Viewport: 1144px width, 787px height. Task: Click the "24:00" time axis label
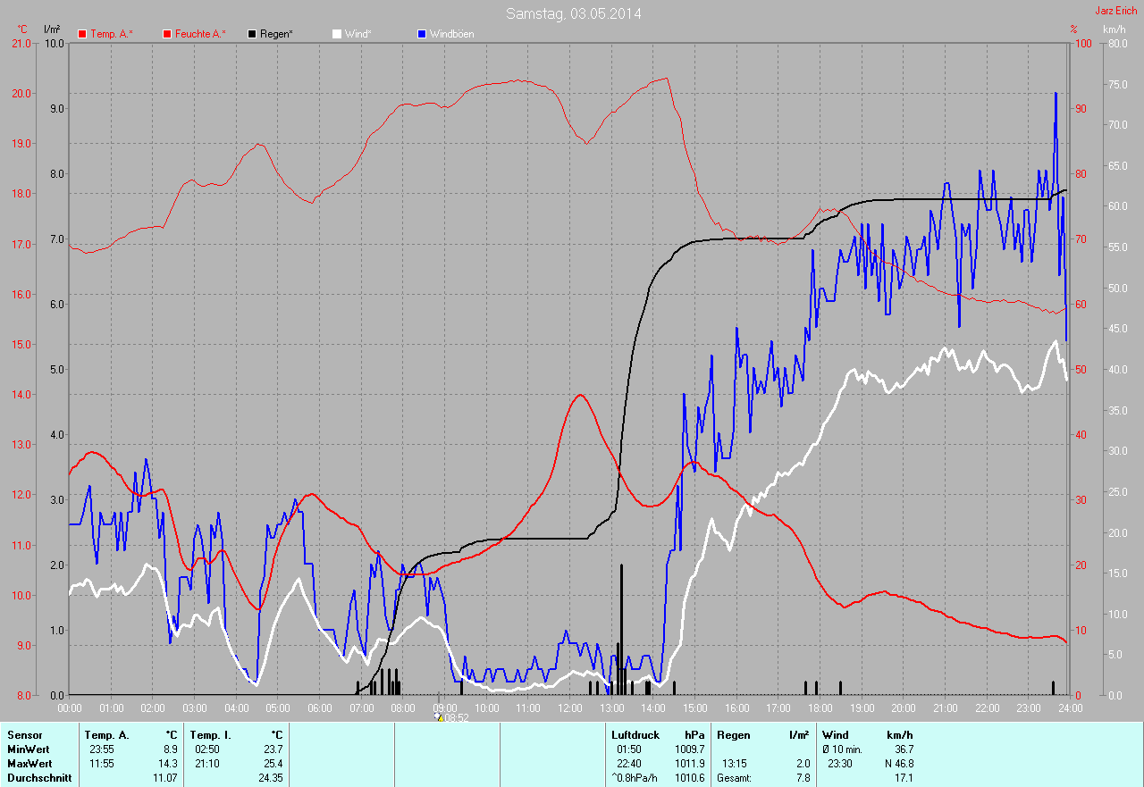click(1070, 707)
